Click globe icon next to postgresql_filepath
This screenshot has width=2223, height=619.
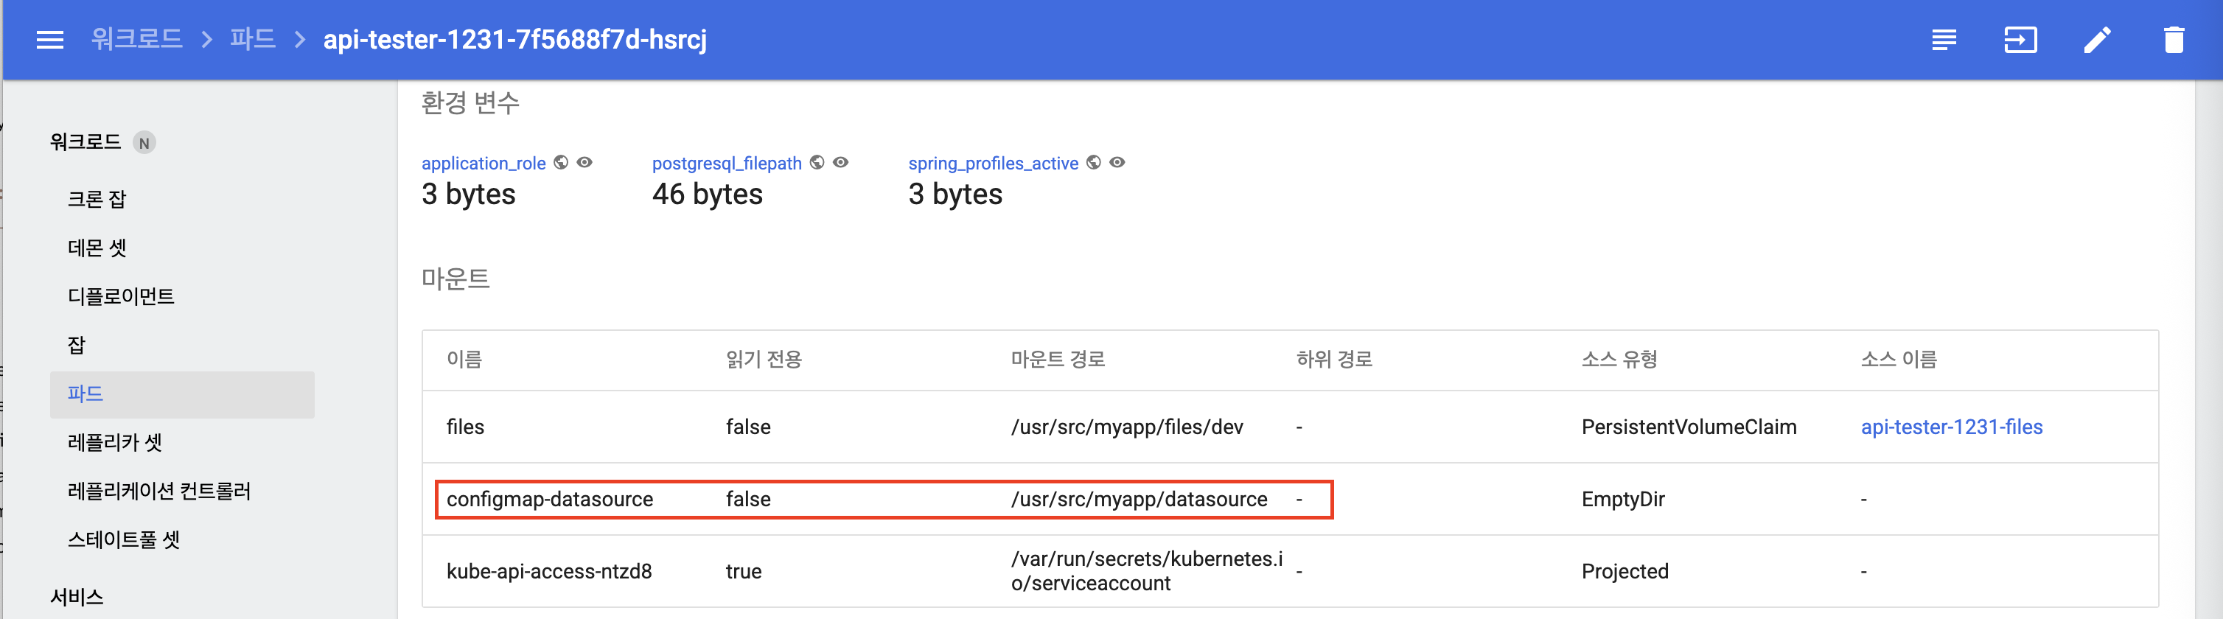pos(817,162)
